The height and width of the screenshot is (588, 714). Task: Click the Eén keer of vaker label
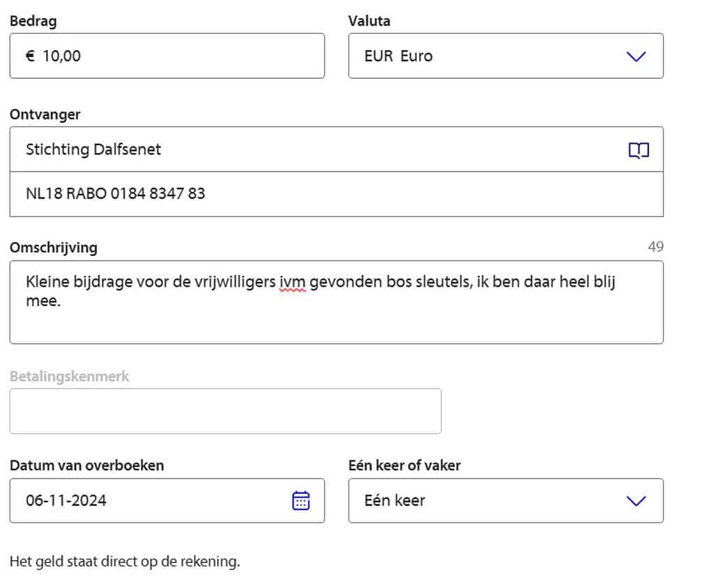[x=404, y=465]
